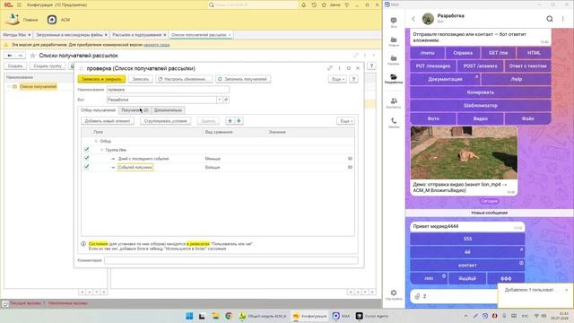Open the lion video thumbnail in chat
The height and width of the screenshot is (323, 574).
464,153
